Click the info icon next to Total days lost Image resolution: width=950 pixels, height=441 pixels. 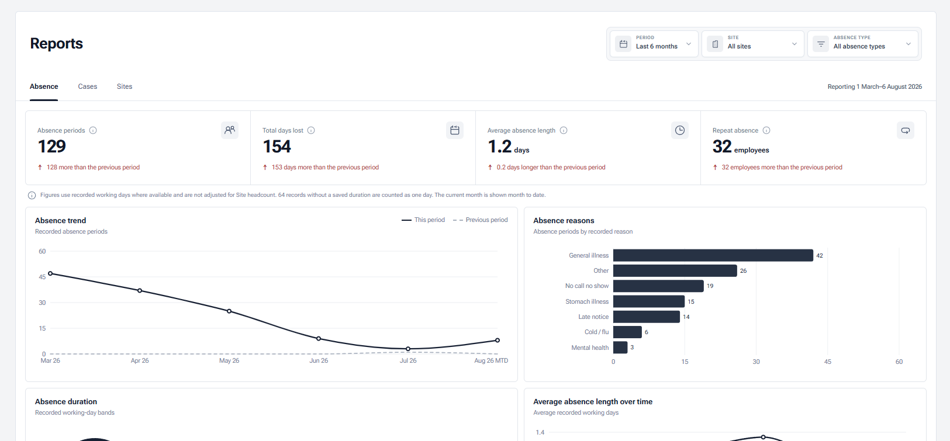tap(311, 130)
